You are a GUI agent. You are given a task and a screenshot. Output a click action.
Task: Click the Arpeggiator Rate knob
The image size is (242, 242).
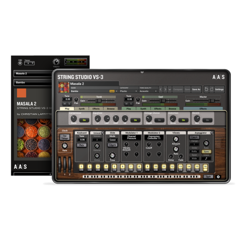click(206, 143)
